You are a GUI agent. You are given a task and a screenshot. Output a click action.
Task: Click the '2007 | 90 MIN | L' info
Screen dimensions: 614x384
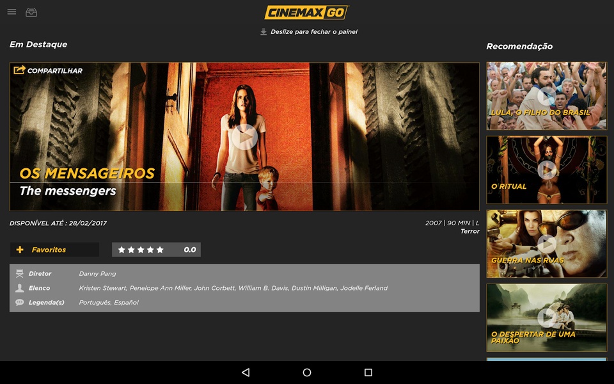point(452,223)
